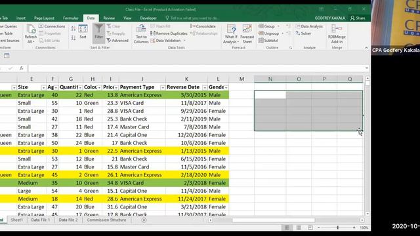The width and height of the screenshot is (420, 236).
Task: Open Data Analysis tool
Action: coord(309,26)
